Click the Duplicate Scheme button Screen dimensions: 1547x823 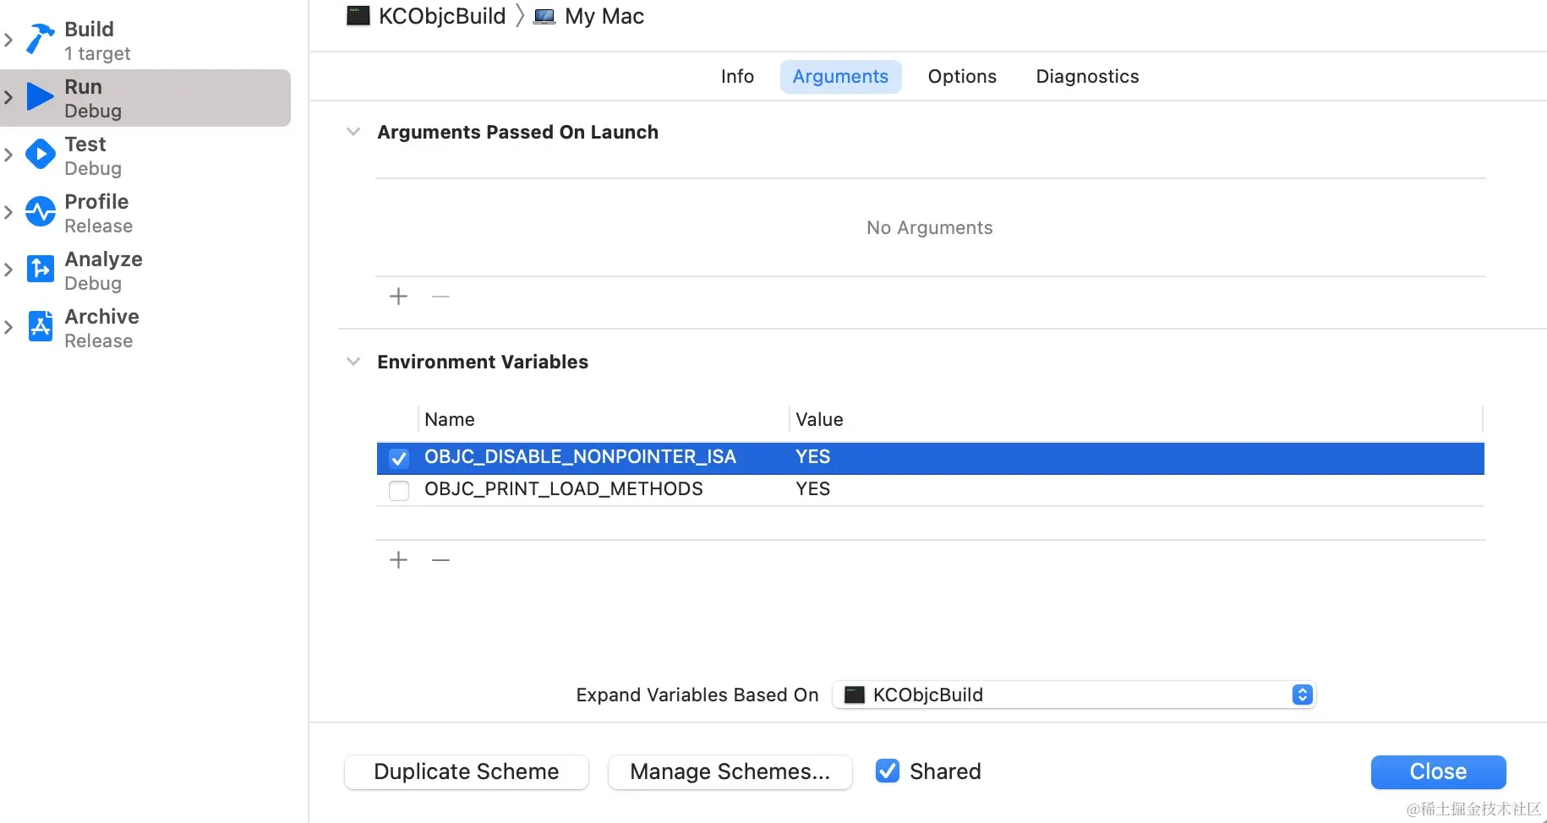point(466,771)
